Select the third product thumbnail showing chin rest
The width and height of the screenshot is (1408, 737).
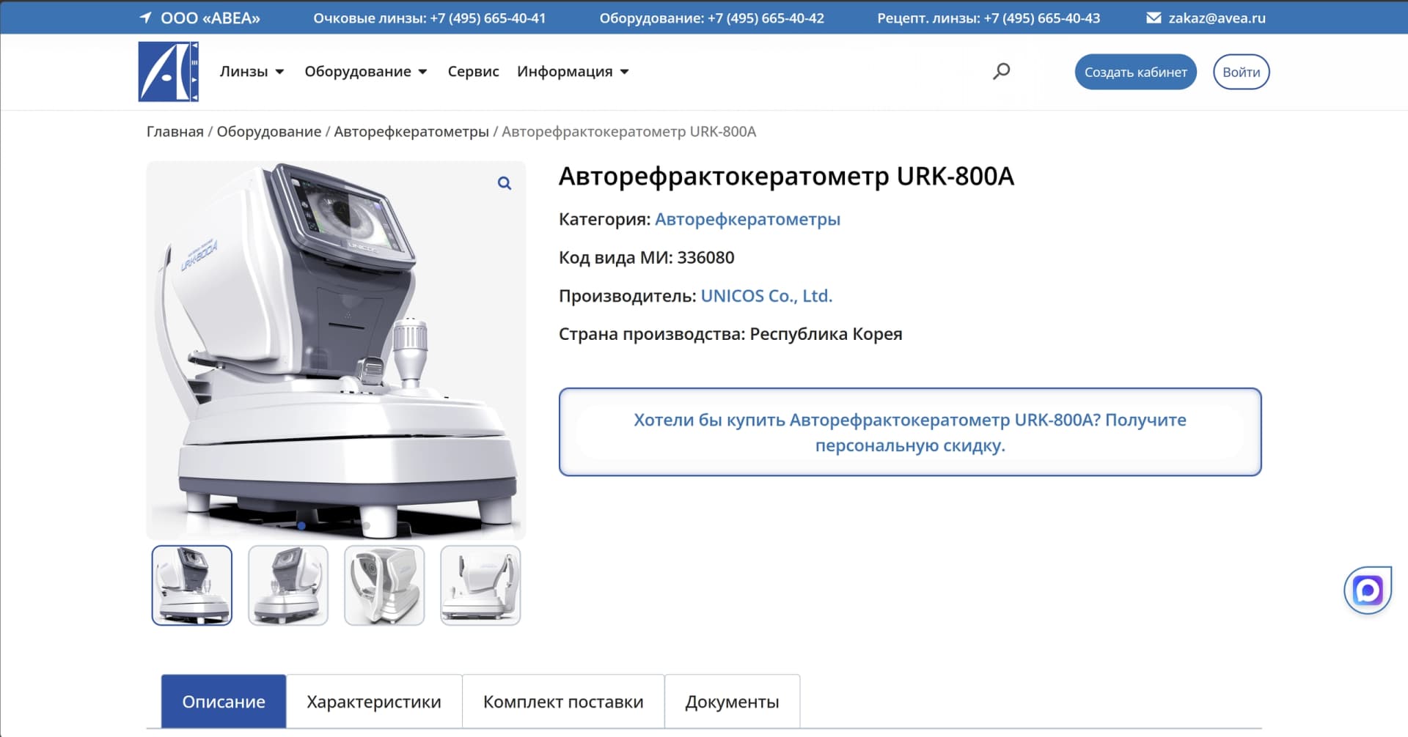pos(384,585)
